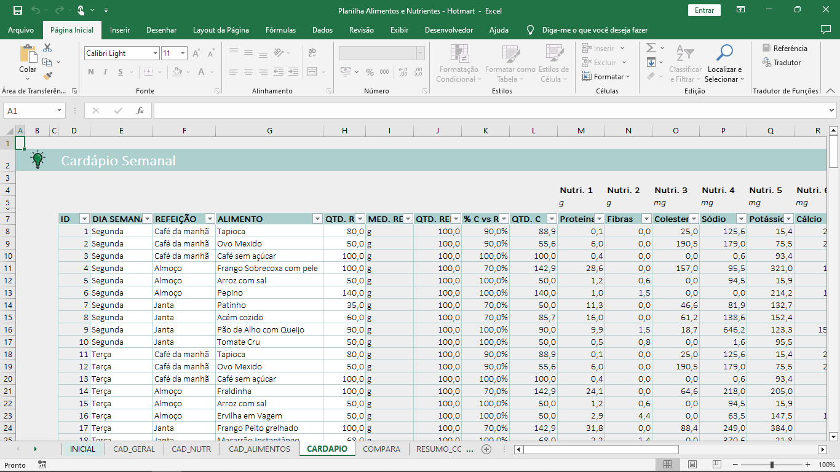Open the ALIMENTO column filter dropdown
Screen dimensions: 840x472
318,219
